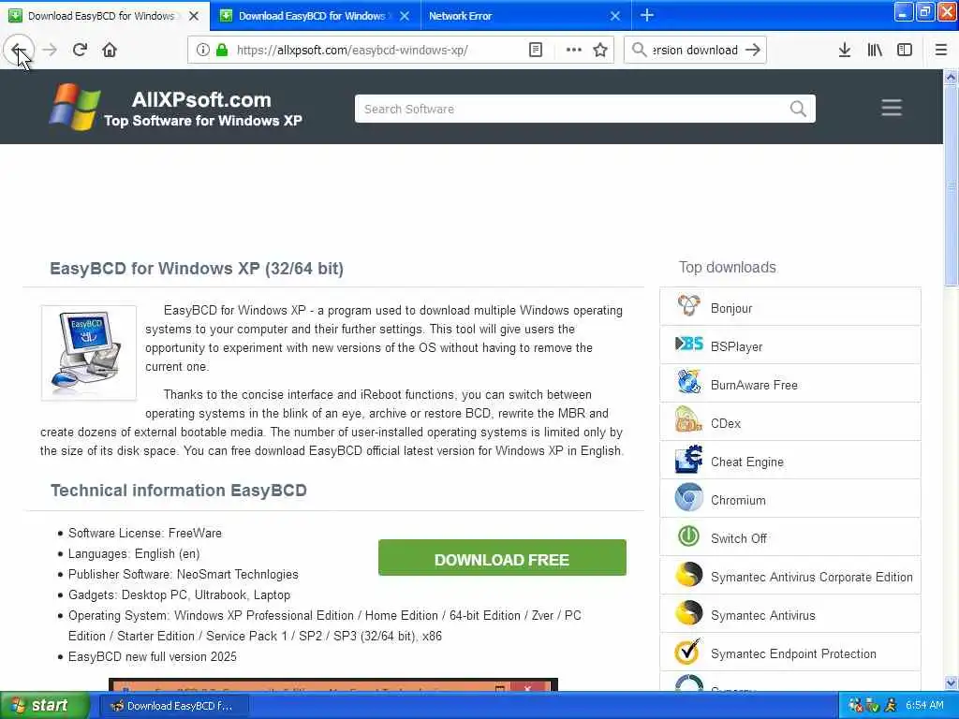Open the library icon in toolbar
Screen dimensions: 959x719
tap(875, 50)
